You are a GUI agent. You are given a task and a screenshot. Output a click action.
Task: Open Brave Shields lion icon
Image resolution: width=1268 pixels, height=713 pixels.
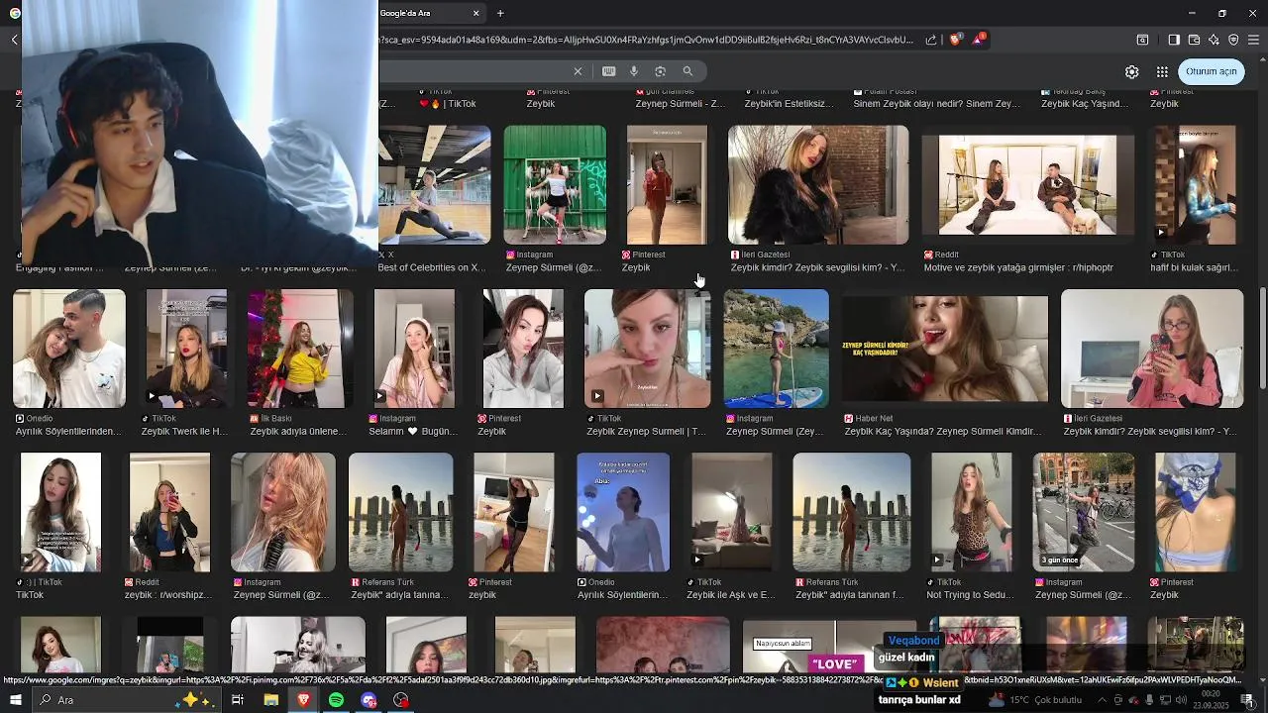click(955, 40)
